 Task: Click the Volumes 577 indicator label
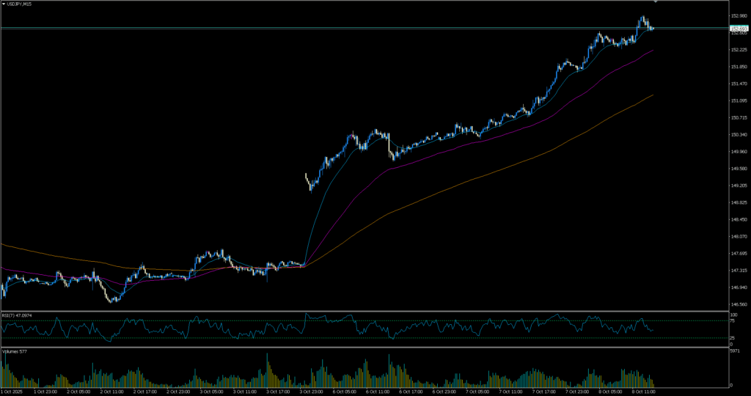coord(15,352)
